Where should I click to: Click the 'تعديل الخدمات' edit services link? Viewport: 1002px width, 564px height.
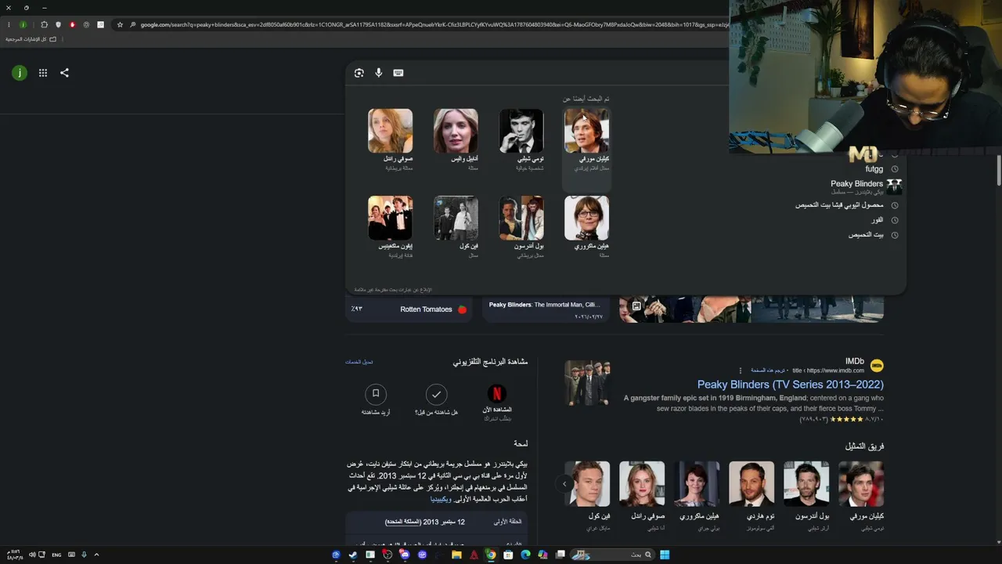(359, 362)
